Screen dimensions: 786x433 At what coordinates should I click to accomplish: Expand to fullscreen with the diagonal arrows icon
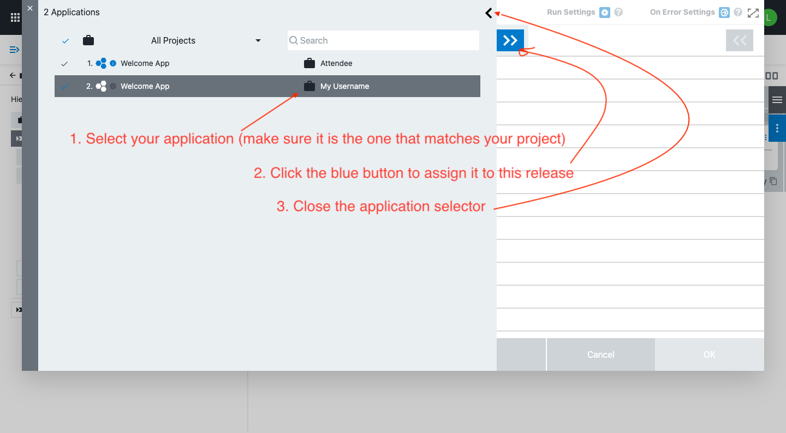(x=753, y=12)
